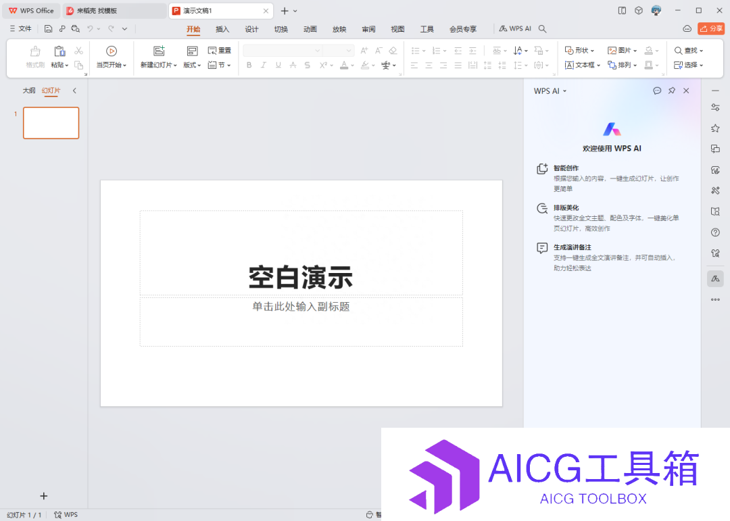The image size is (730, 521).
Task: Open the Insert (插入) ribbon tab
Action: pos(222,29)
